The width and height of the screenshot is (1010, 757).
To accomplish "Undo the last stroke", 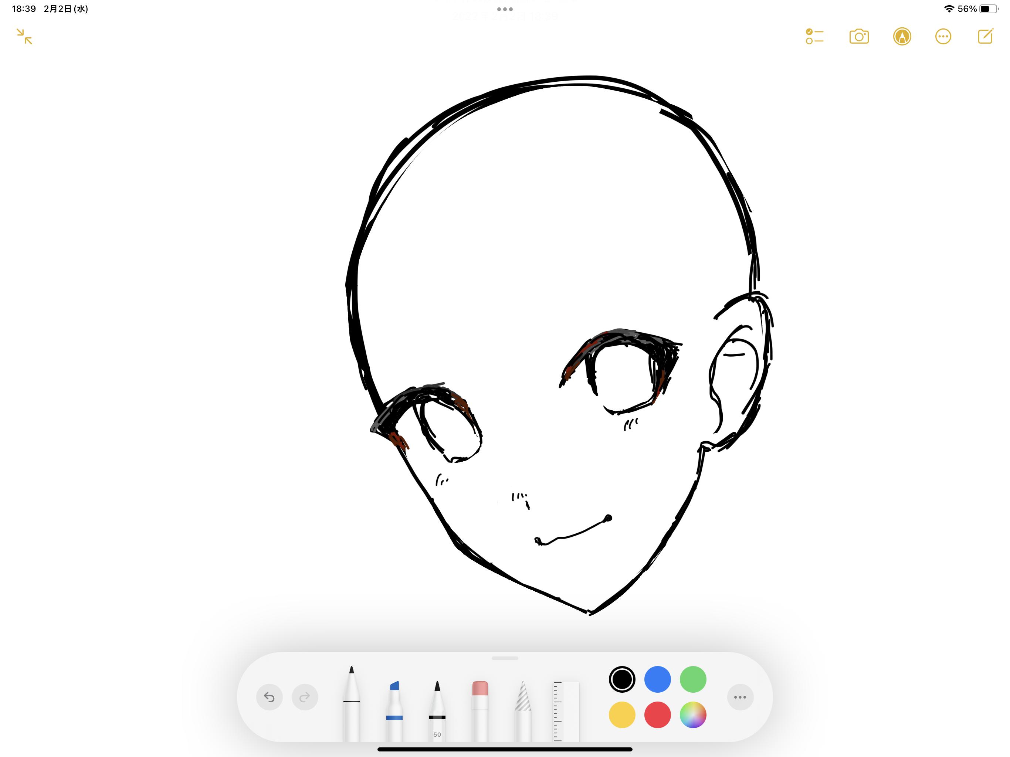I will pos(270,697).
